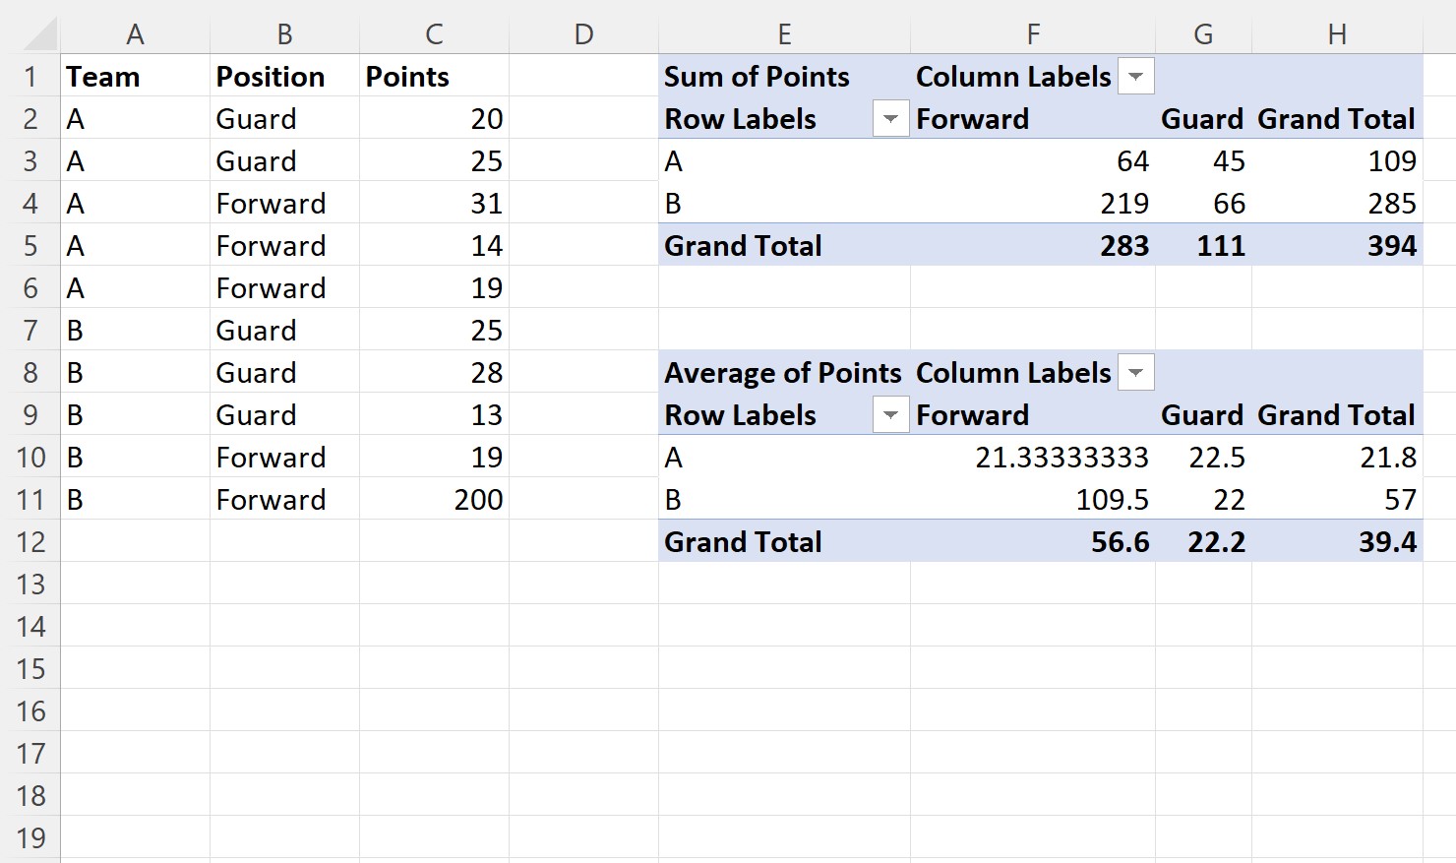Open Column Labels filter in Average pivot table

[x=1135, y=373]
